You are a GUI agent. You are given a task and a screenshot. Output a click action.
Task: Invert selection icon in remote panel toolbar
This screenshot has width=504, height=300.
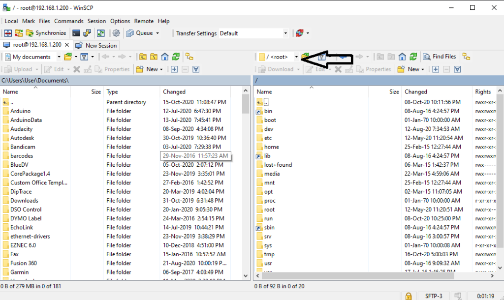pyautogui.click(x=457, y=69)
